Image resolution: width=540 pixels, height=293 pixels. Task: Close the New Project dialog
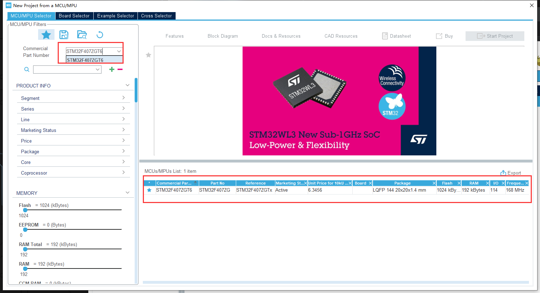click(x=531, y=5)
